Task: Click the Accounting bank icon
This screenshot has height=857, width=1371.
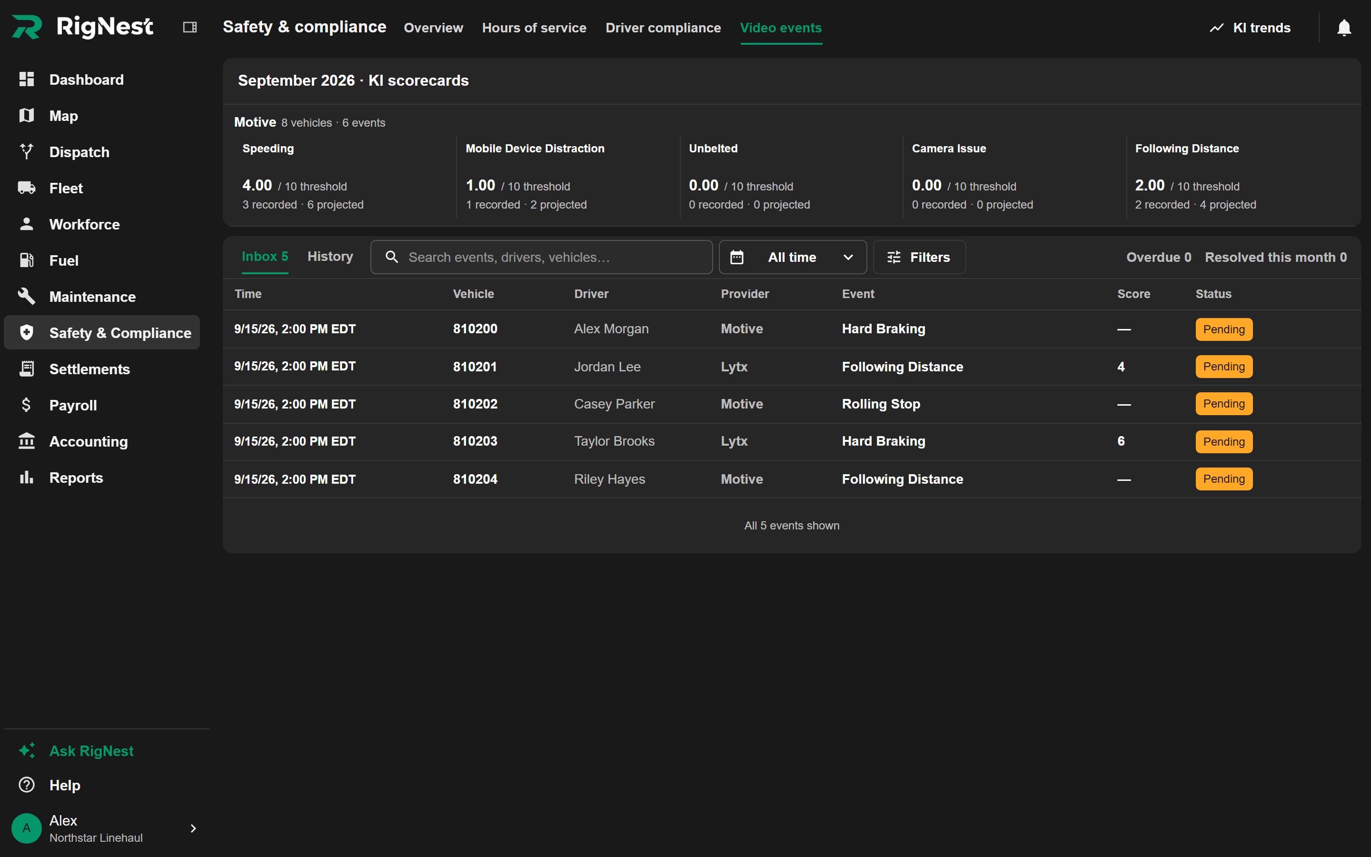Action: (x=27, y=441)
